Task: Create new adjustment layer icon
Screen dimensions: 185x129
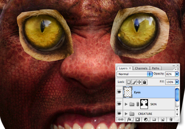Action: pos(146,119)
